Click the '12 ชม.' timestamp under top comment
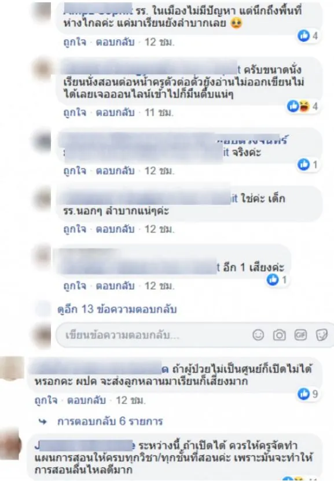This screenshot has height=481, width=334. click(159, 42)
